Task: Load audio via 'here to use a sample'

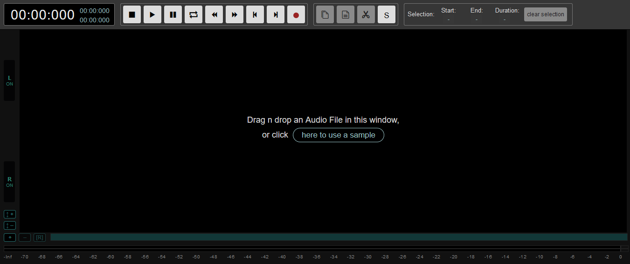Action: (x=338, y=135)
